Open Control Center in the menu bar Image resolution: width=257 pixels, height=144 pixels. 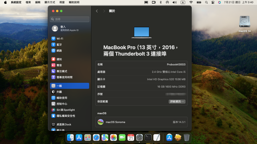213,2
